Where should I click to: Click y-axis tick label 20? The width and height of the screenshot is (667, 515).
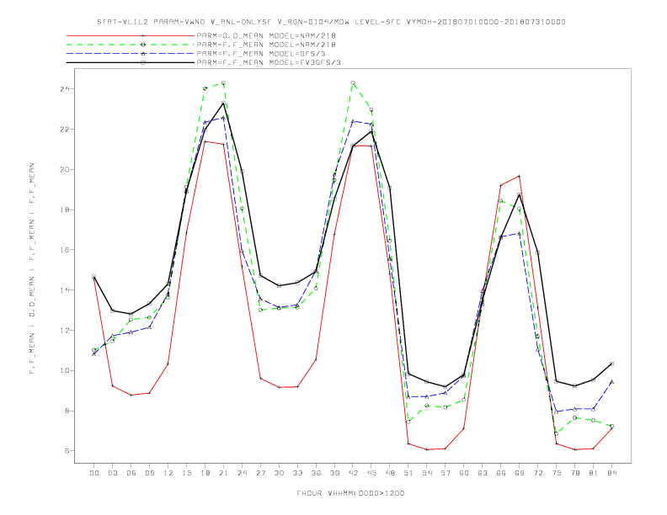[x=65, y=169]
